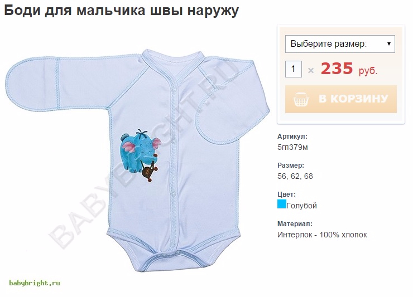Click the product title 'Боди для мальчика швы наружу'
Image resolution: width=413 pixels, height=297 pixels.
(122, 11)
